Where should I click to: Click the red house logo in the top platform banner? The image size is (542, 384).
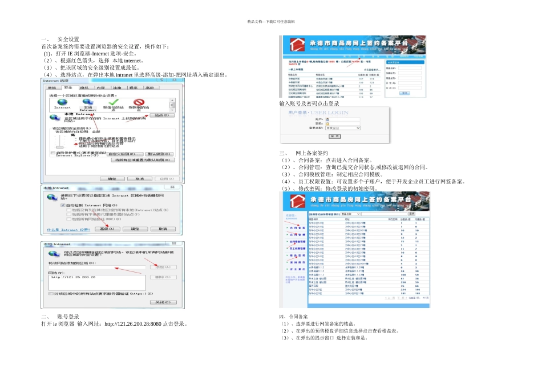[x=297, y=45]
